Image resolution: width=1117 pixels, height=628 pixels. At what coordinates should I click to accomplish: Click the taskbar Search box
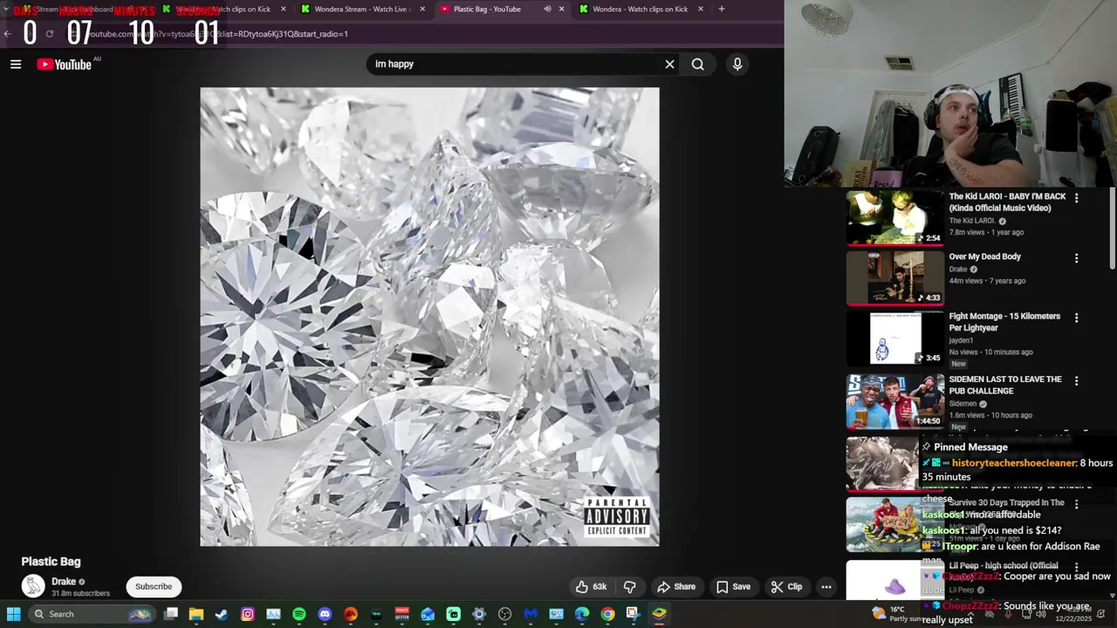(92, 614)
